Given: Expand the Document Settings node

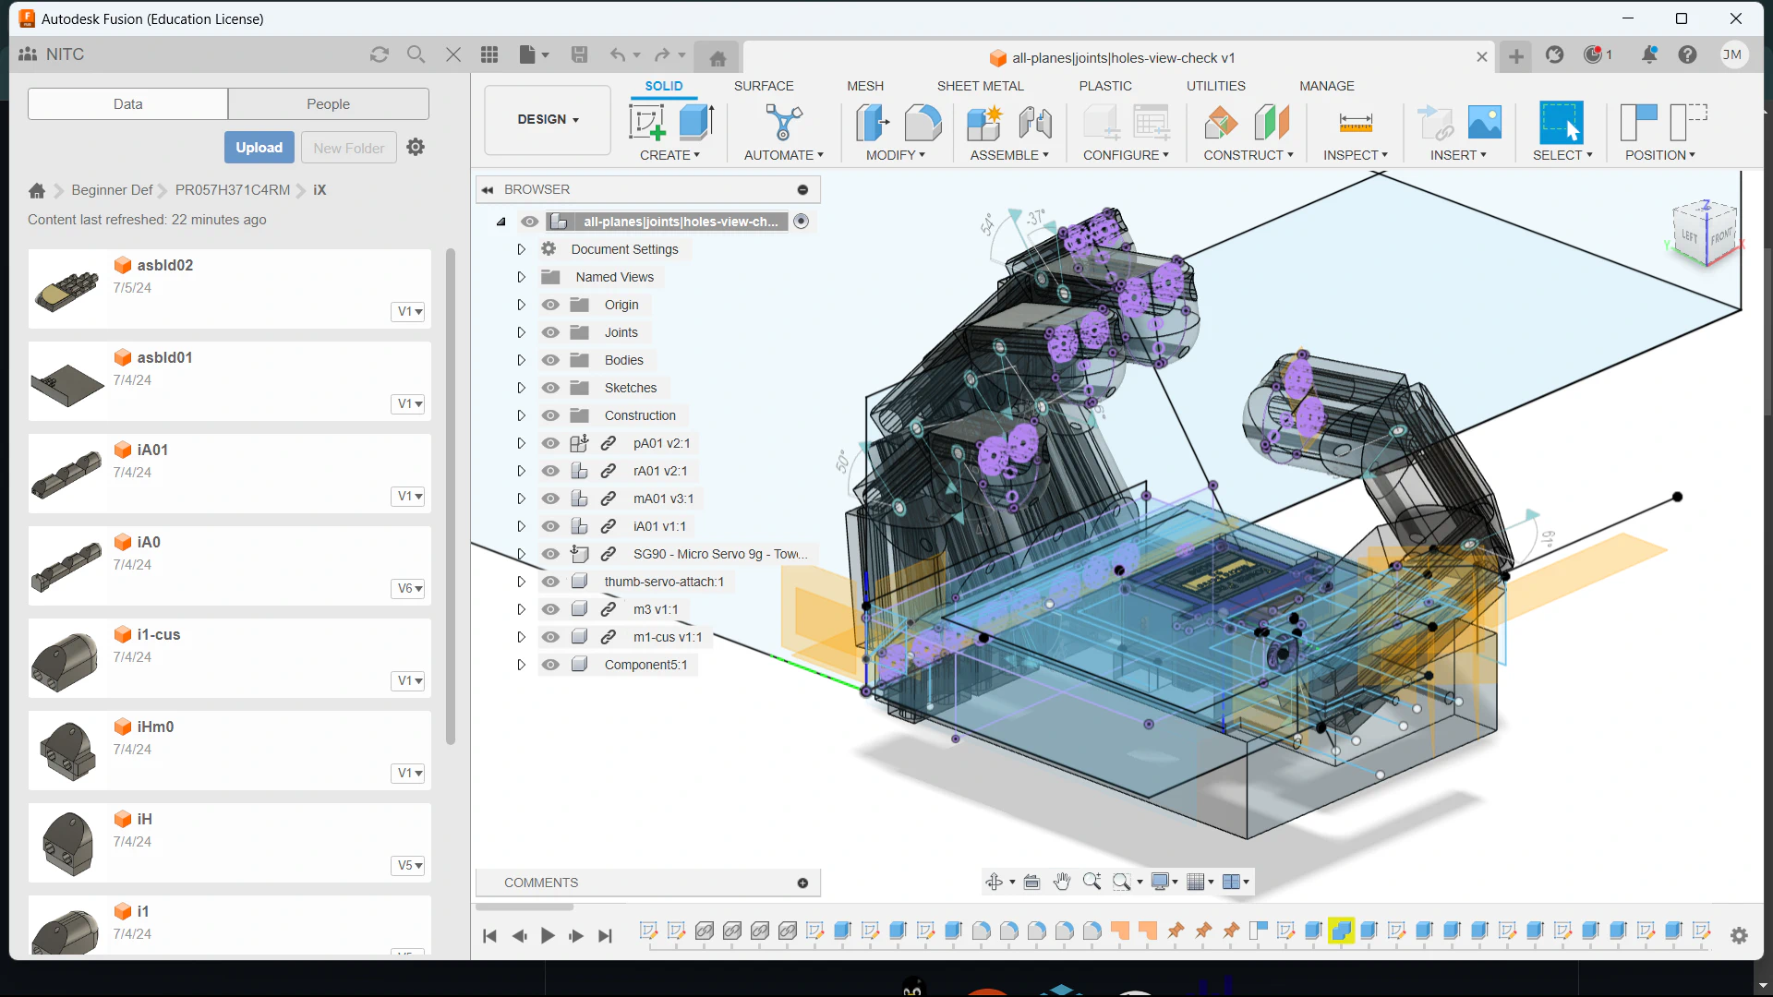Looking at the screenshot, I should point(521,249).
